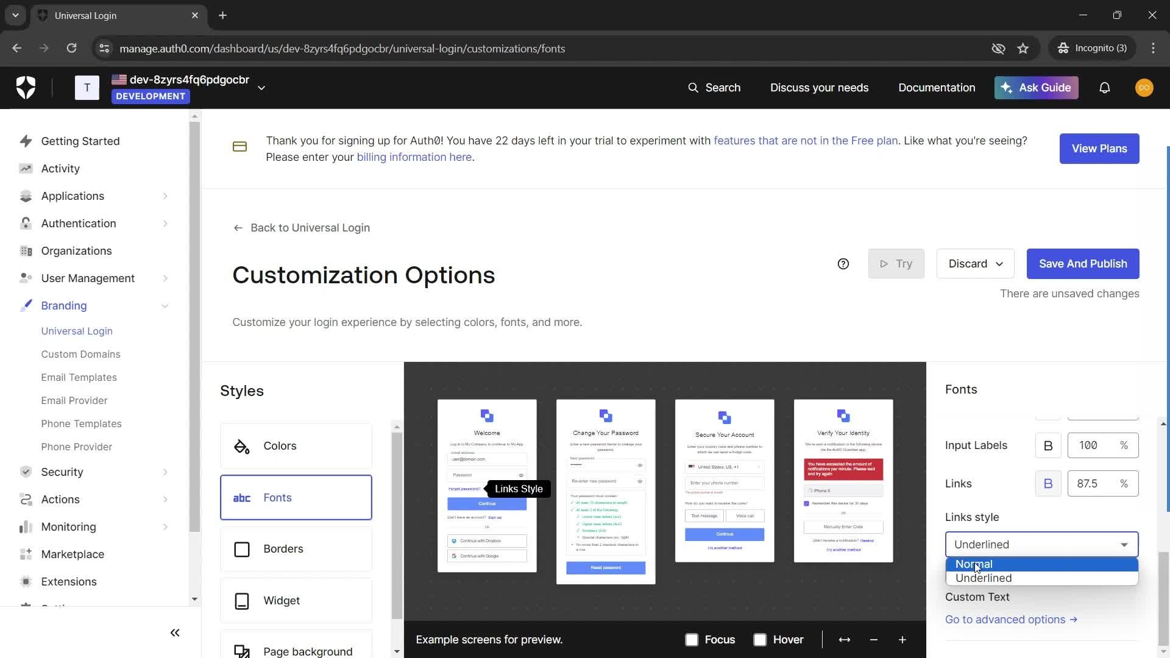Bookmark this page with the star icon

tap(1023, 48)
